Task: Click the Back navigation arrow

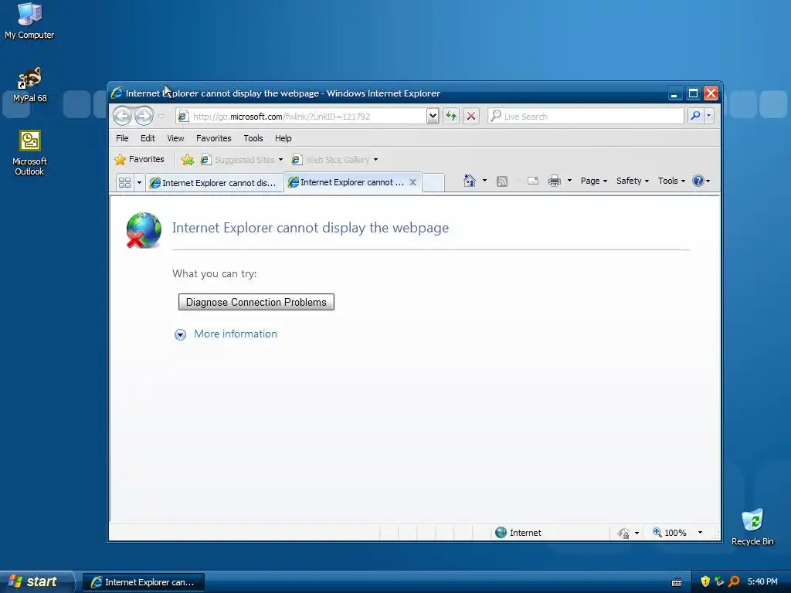Action: tap(122, 116)
